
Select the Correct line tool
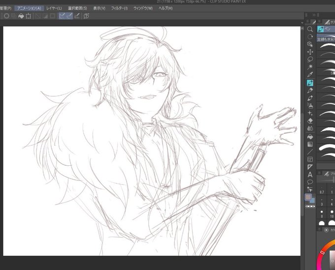click(x=310, y=189)
